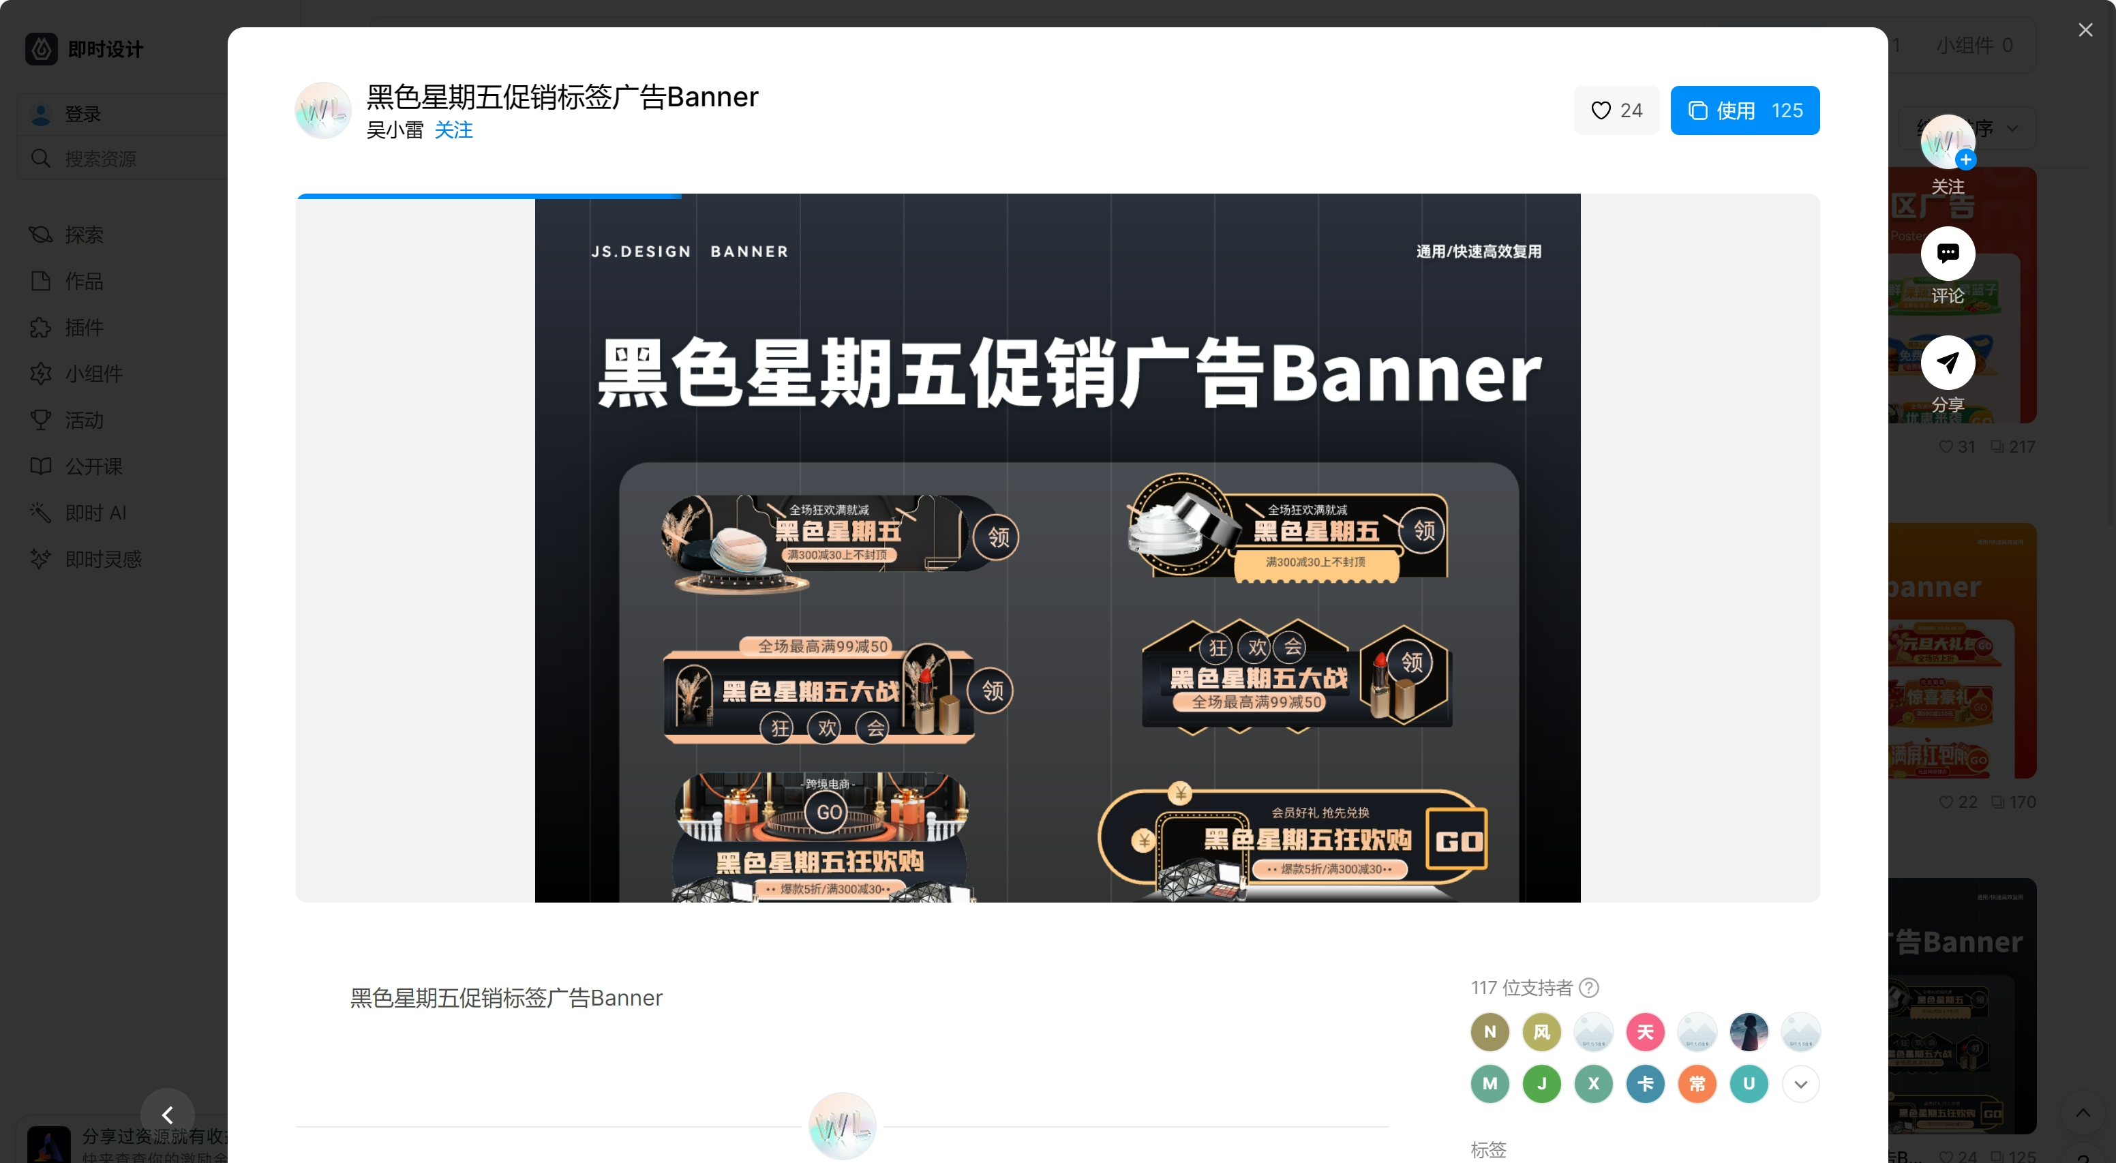Image resolution: width=2116 pixels, height=1163 pixels.
Task: Click the 支持者 help question icon
Action: tap(1590, 987)
